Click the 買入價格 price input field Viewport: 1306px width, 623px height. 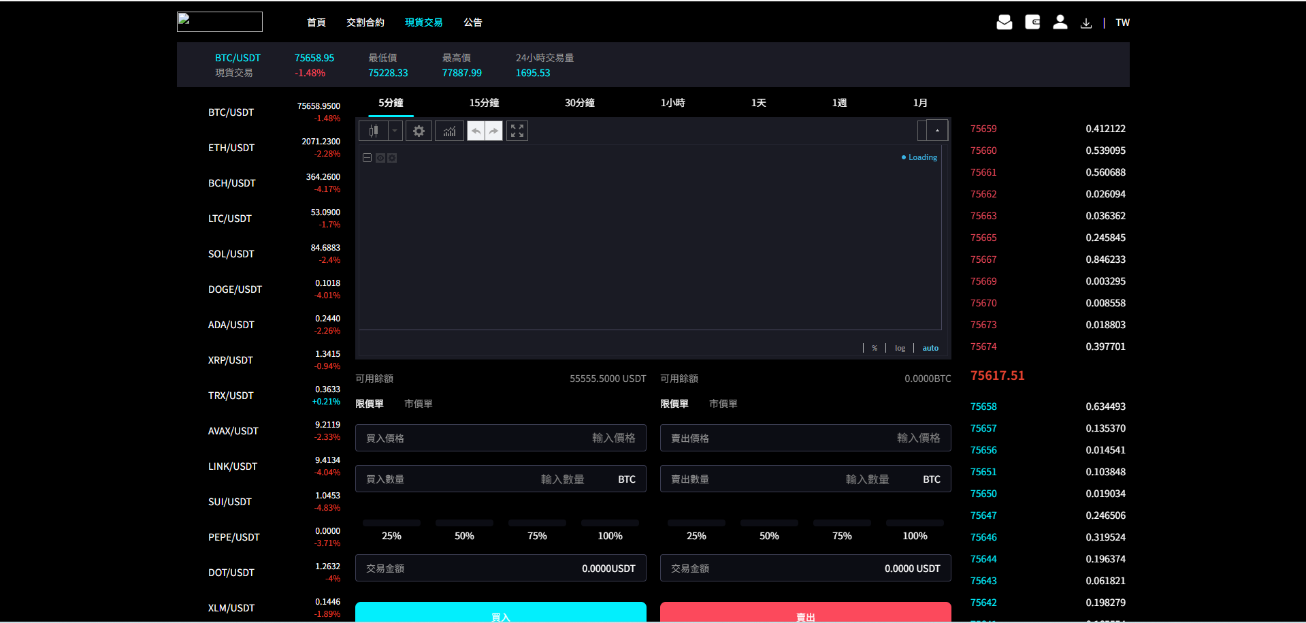(x=501, y=438)
